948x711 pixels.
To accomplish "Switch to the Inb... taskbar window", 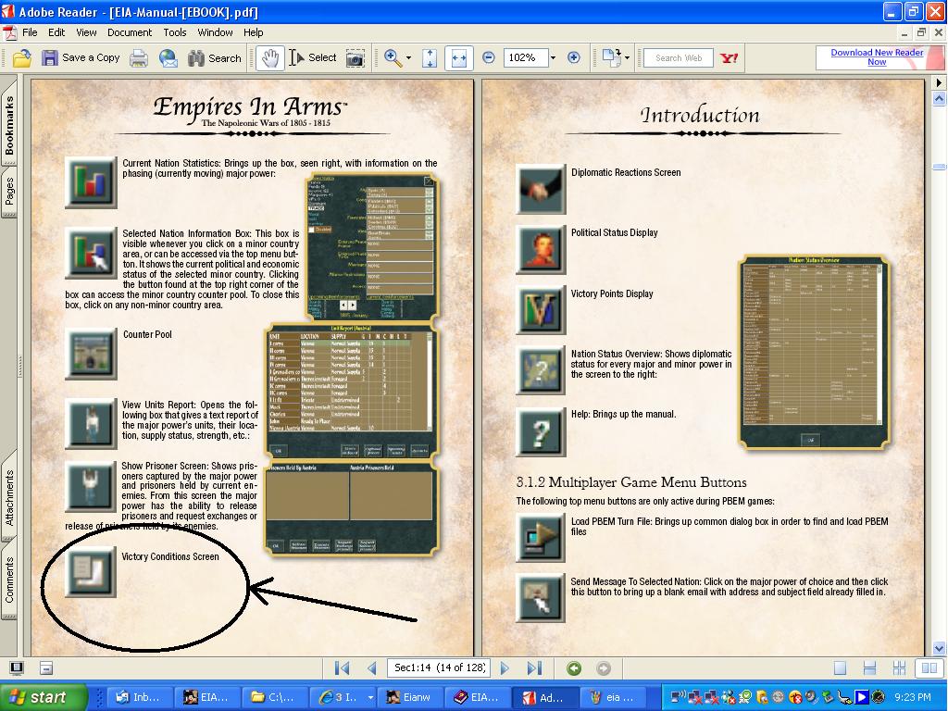I will 140,697.
